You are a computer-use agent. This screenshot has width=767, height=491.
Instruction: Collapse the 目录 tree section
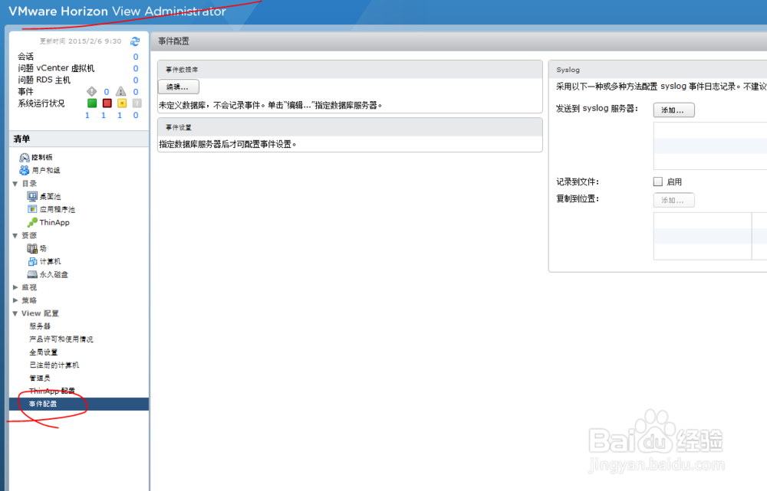[17, 183]
